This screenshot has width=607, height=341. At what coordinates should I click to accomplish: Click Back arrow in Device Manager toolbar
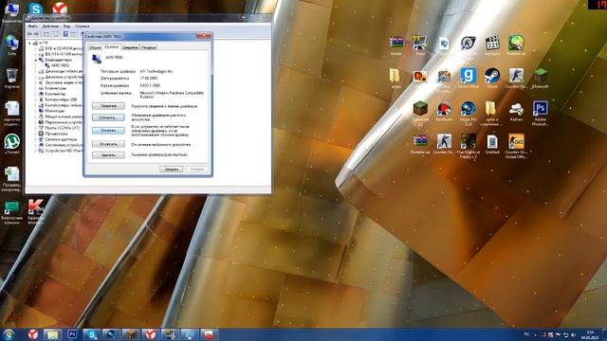29,34
